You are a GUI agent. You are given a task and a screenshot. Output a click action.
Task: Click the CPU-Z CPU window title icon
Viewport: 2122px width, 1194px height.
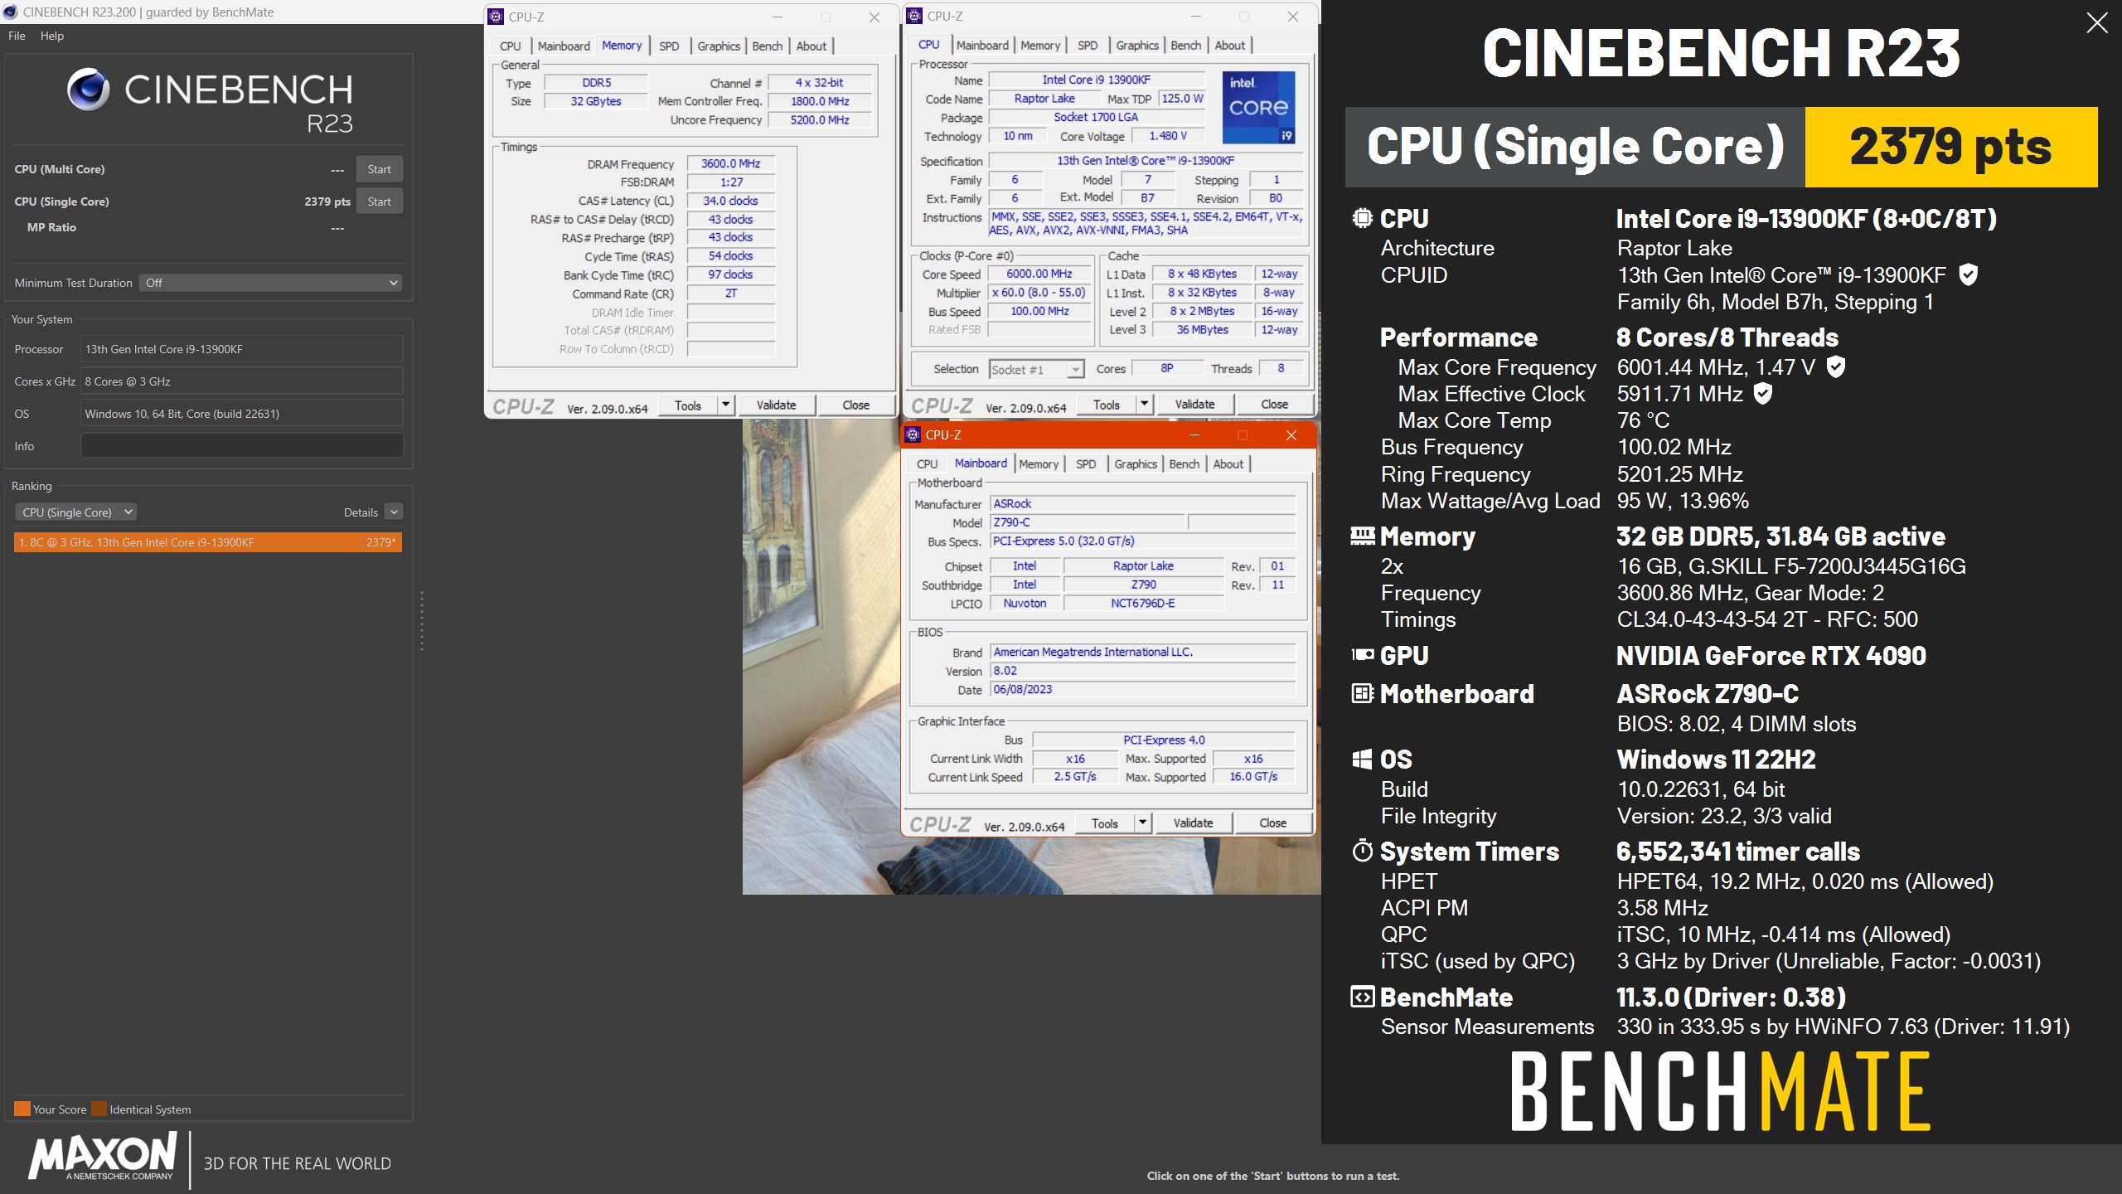tap(914, 16)
